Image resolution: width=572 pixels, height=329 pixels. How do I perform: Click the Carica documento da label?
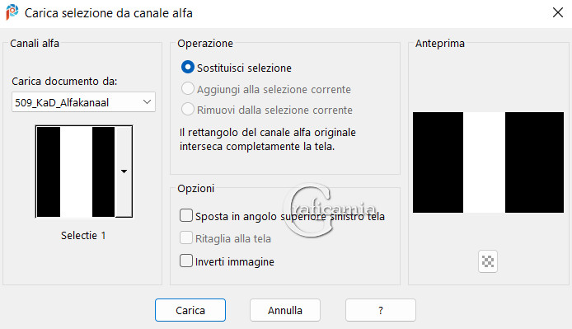(x=64, y=81)
